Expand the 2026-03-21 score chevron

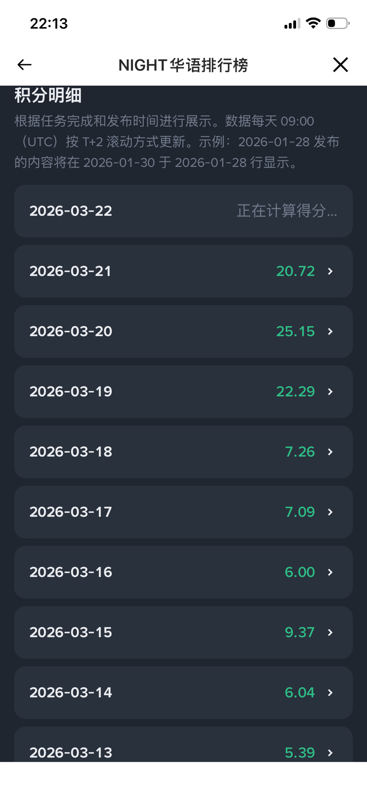click(330, 271)
